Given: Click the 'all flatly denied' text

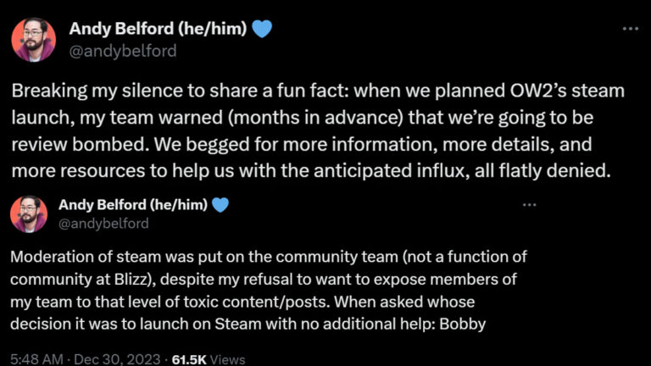Looking at the screenshot, I should [x=554, y=169].
